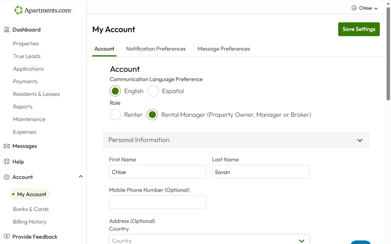Image resolution: width=391 pixels, height=244 pixels.
Task: Select the English language radio button
Action: tap(115, 91)
